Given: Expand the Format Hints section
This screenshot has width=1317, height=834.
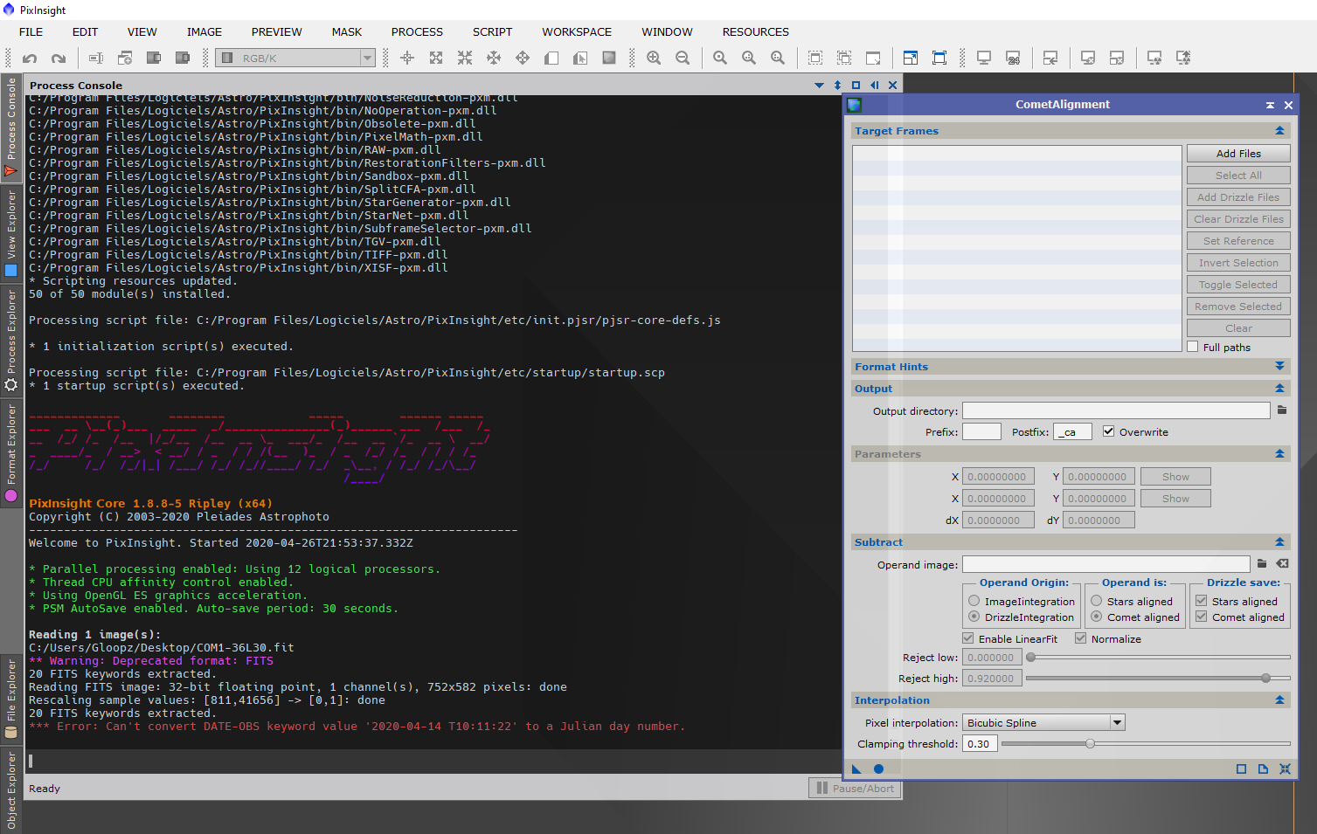Looking at the screenshot, I should coord(1279,367).
